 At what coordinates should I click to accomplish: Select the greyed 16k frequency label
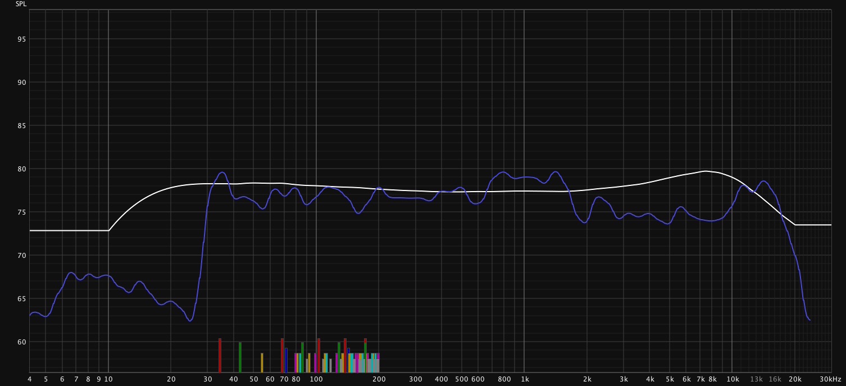pos(775,379)
